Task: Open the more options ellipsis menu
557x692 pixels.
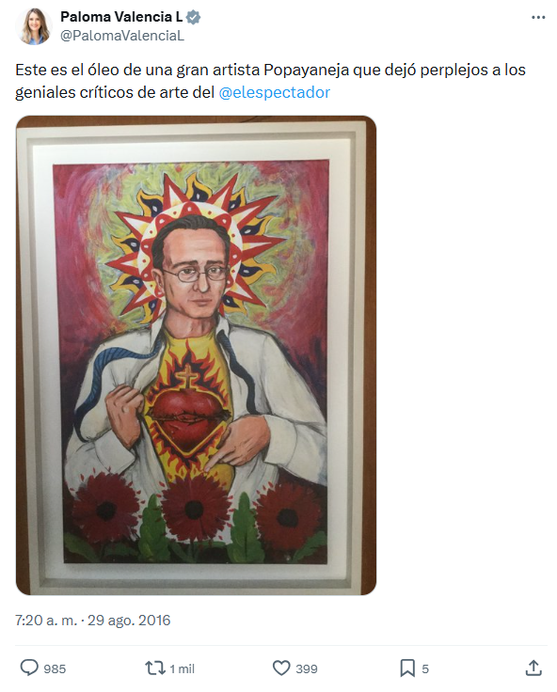Action: (x=538, y=18)
